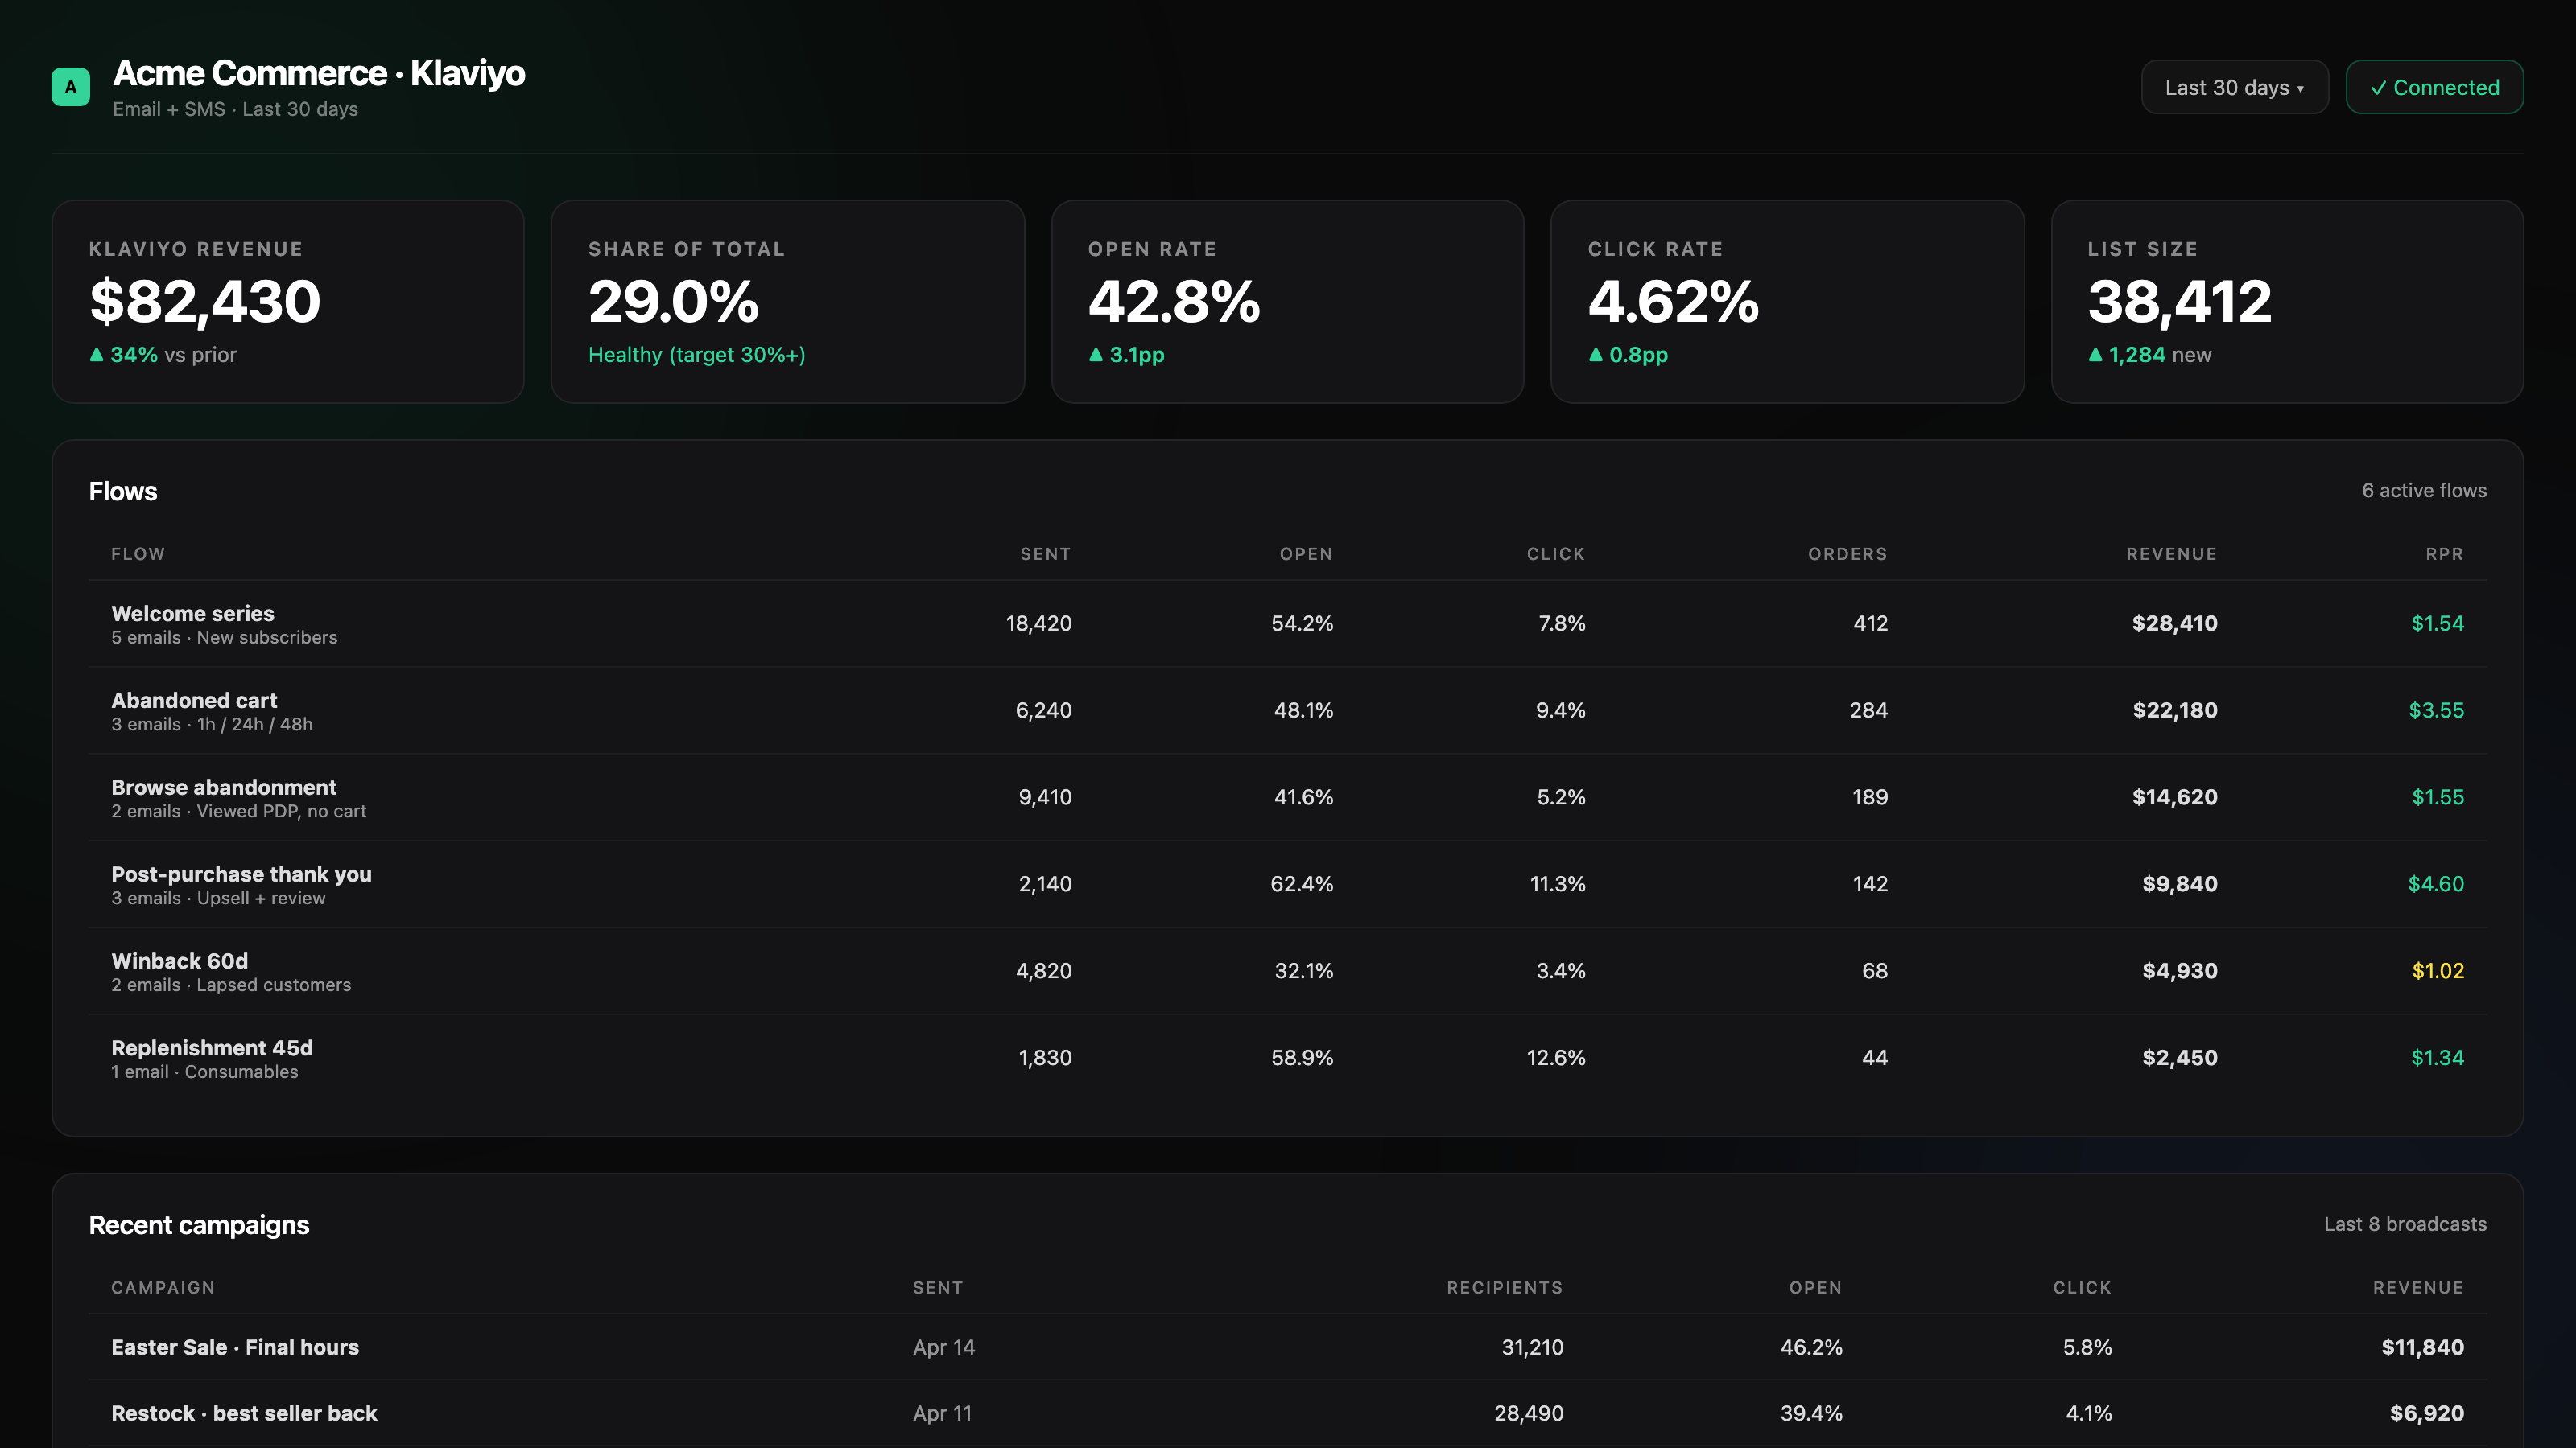Select the Klaviyo Revenue card
This screenshot has height=1448, width=2576.
(x=288, y=302)
